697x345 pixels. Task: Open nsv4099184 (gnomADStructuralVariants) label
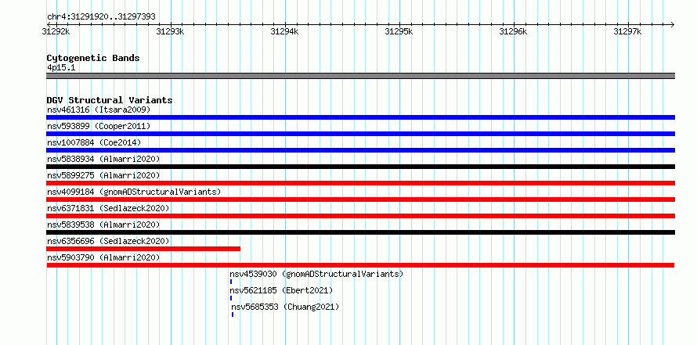pos(134,192)
